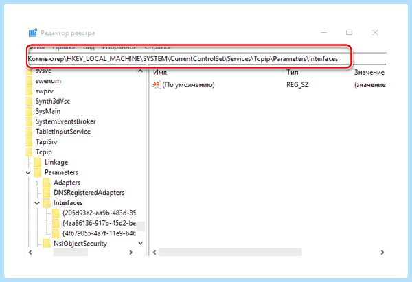
Task: Select folder icon of {4f679055-4a7f key
Action: 56,233
